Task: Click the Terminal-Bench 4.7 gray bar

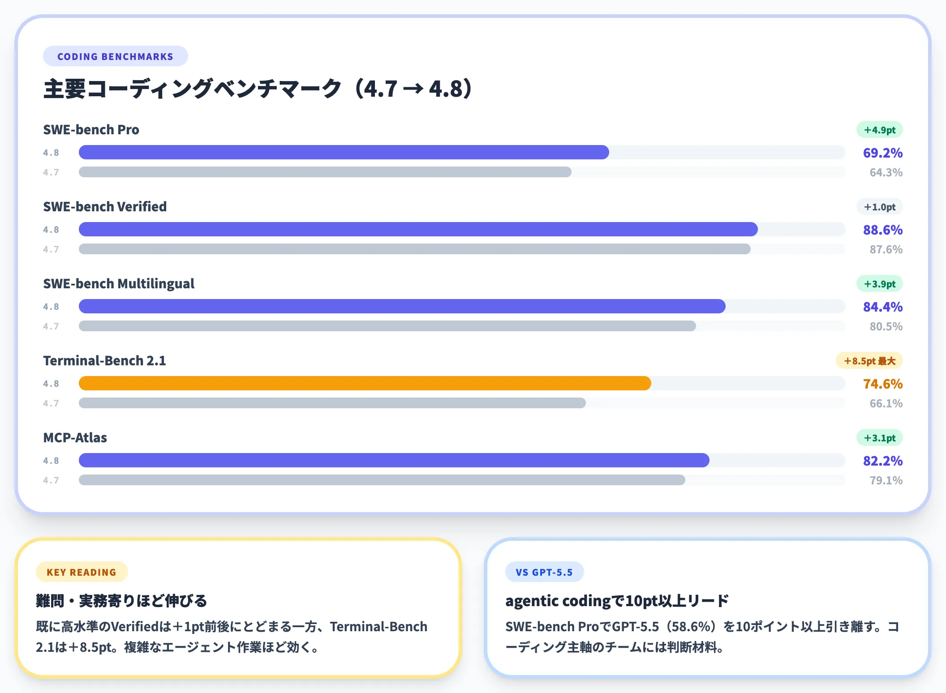Action: 332,403
